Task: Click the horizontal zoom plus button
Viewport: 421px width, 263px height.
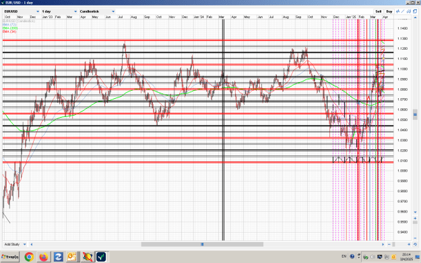Action: pyautogui.click(x=409, y=244)
